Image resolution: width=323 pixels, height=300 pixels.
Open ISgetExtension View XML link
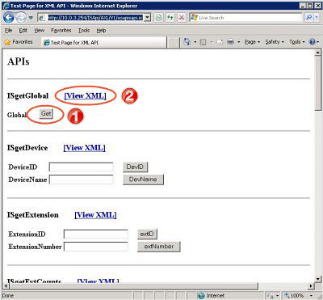[95, 215]
